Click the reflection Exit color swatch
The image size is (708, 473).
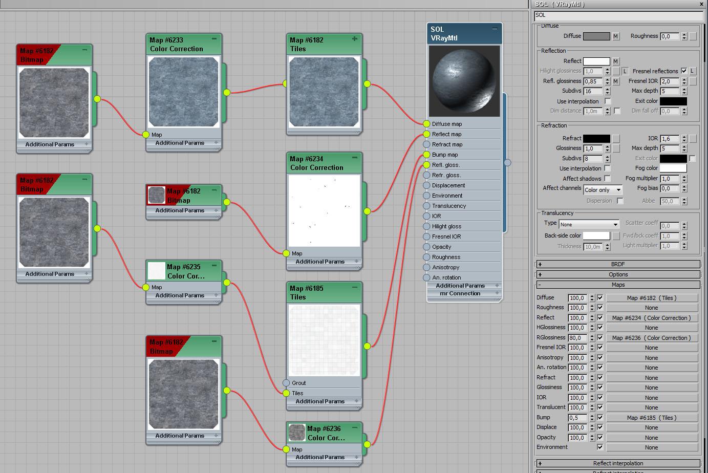pyautogui.click(x=673, y=101)
